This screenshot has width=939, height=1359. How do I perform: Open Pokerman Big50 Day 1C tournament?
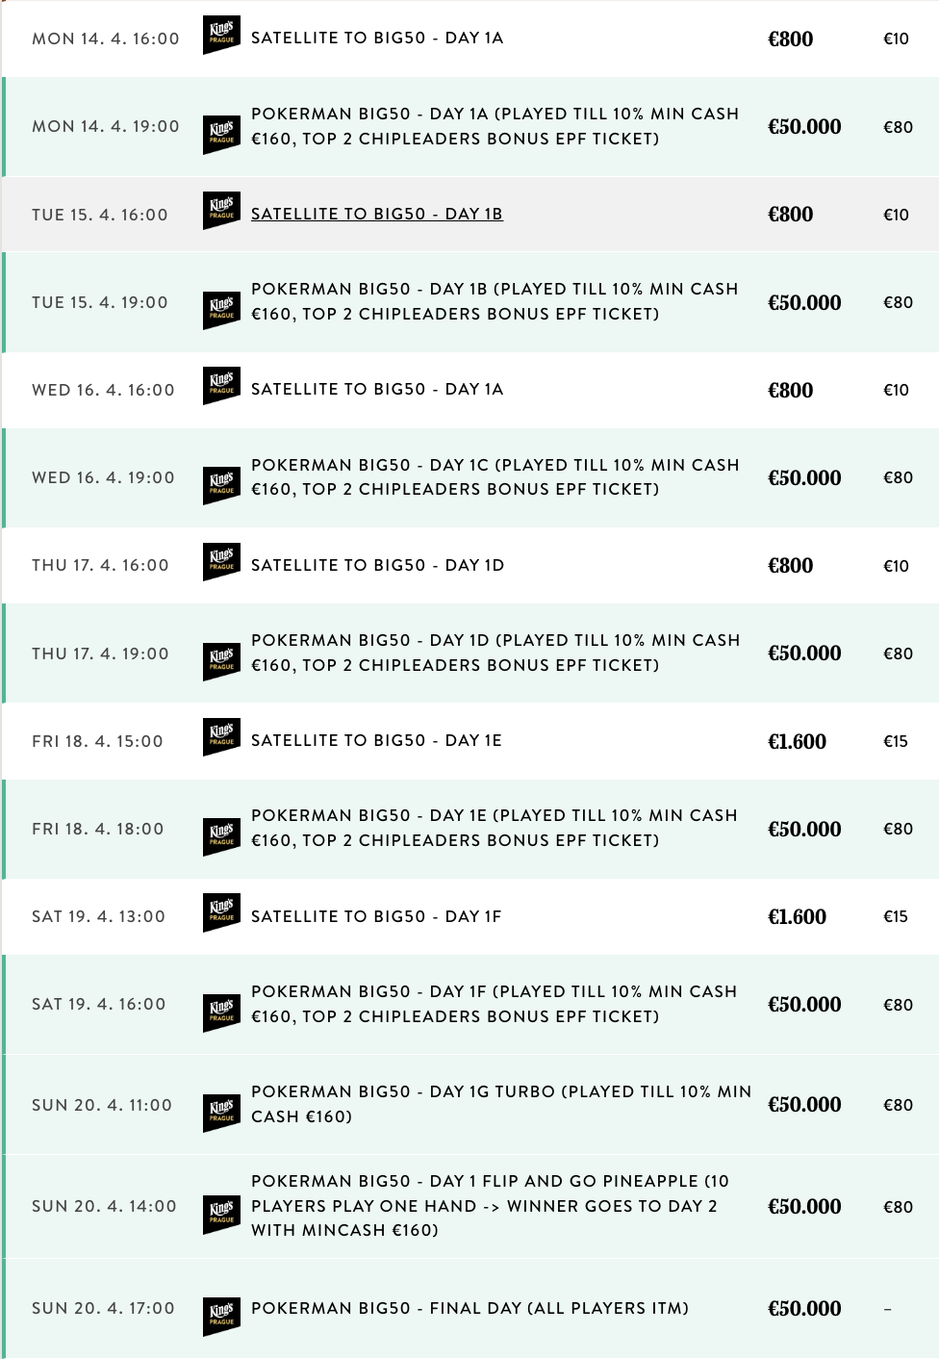tap(495, 477)
